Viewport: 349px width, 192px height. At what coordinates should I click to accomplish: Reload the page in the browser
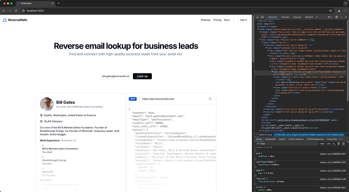pos(16,10)
